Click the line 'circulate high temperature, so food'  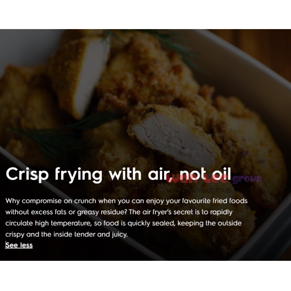click(x=123, y=223)
